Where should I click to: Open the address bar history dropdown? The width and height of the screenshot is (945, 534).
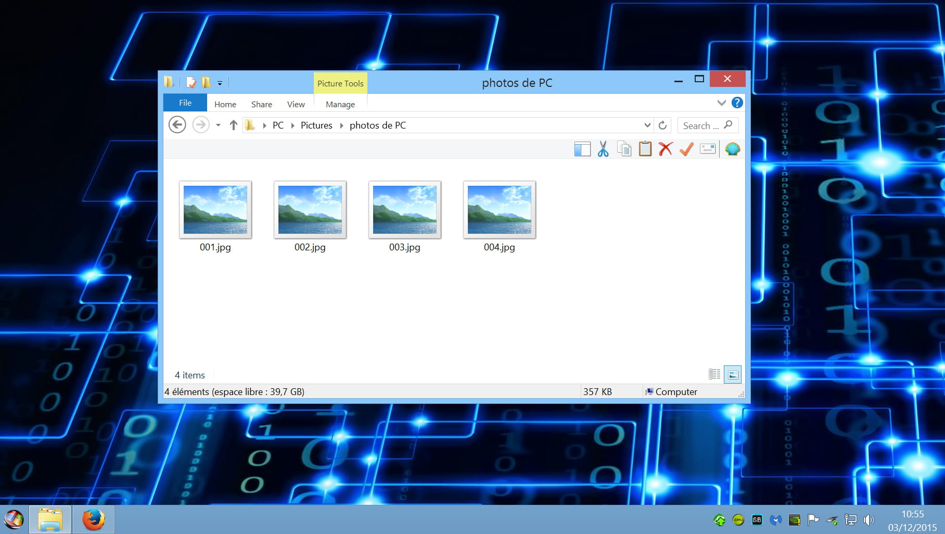(647, 125)
